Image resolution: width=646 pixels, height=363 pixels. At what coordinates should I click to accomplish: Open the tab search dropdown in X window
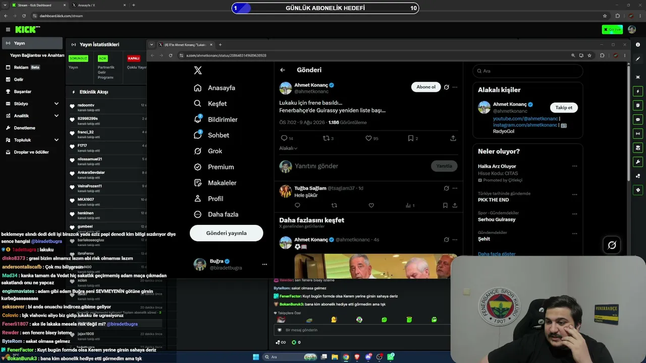(151, 45)
